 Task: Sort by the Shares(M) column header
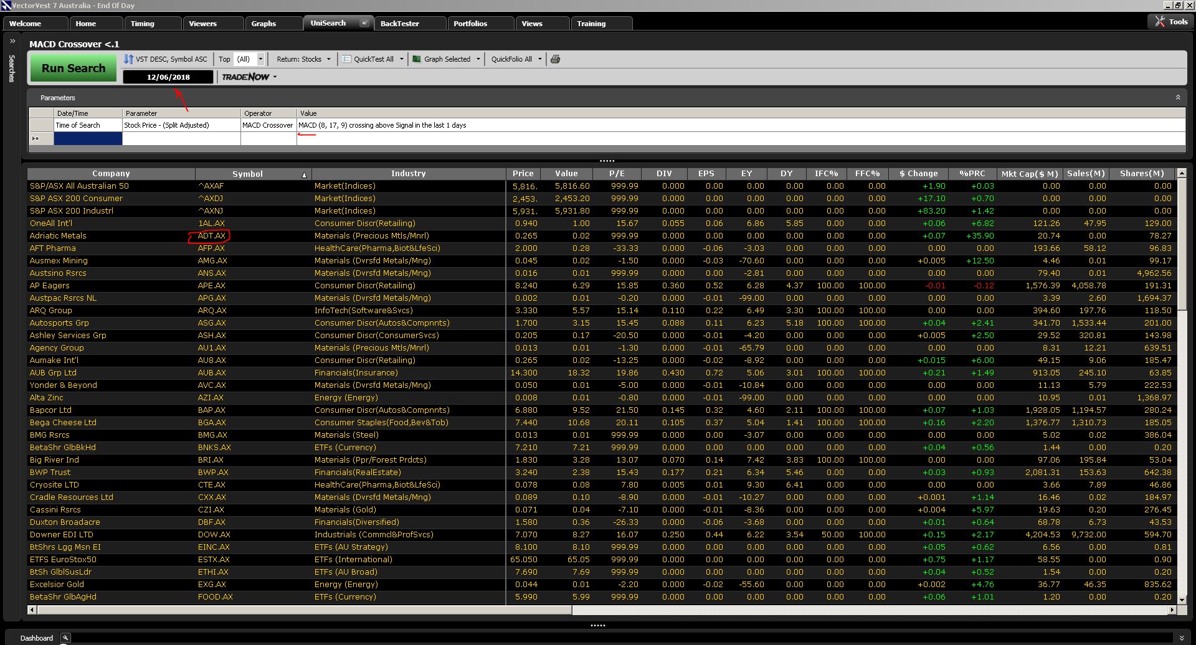pos(1141,174)
